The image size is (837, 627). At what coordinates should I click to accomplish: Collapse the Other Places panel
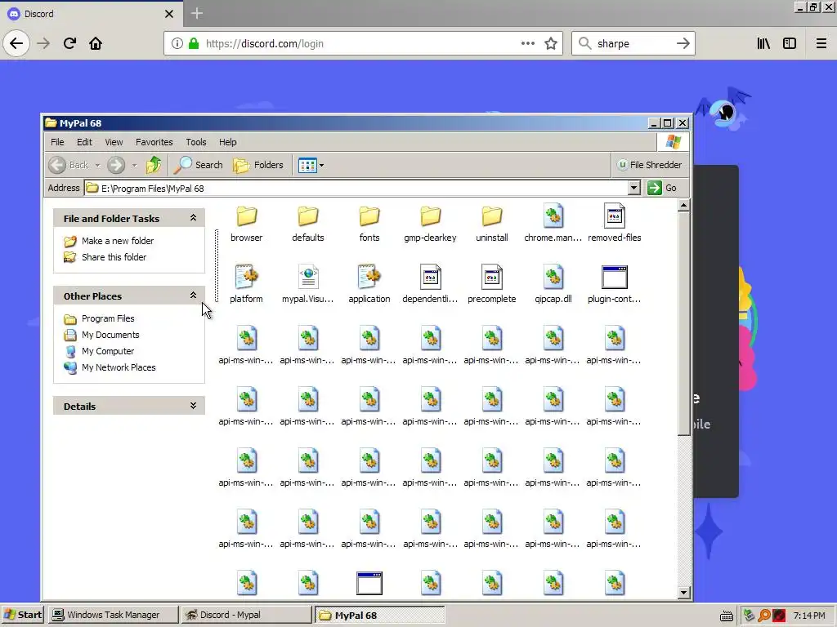click(x=193, y=296)
